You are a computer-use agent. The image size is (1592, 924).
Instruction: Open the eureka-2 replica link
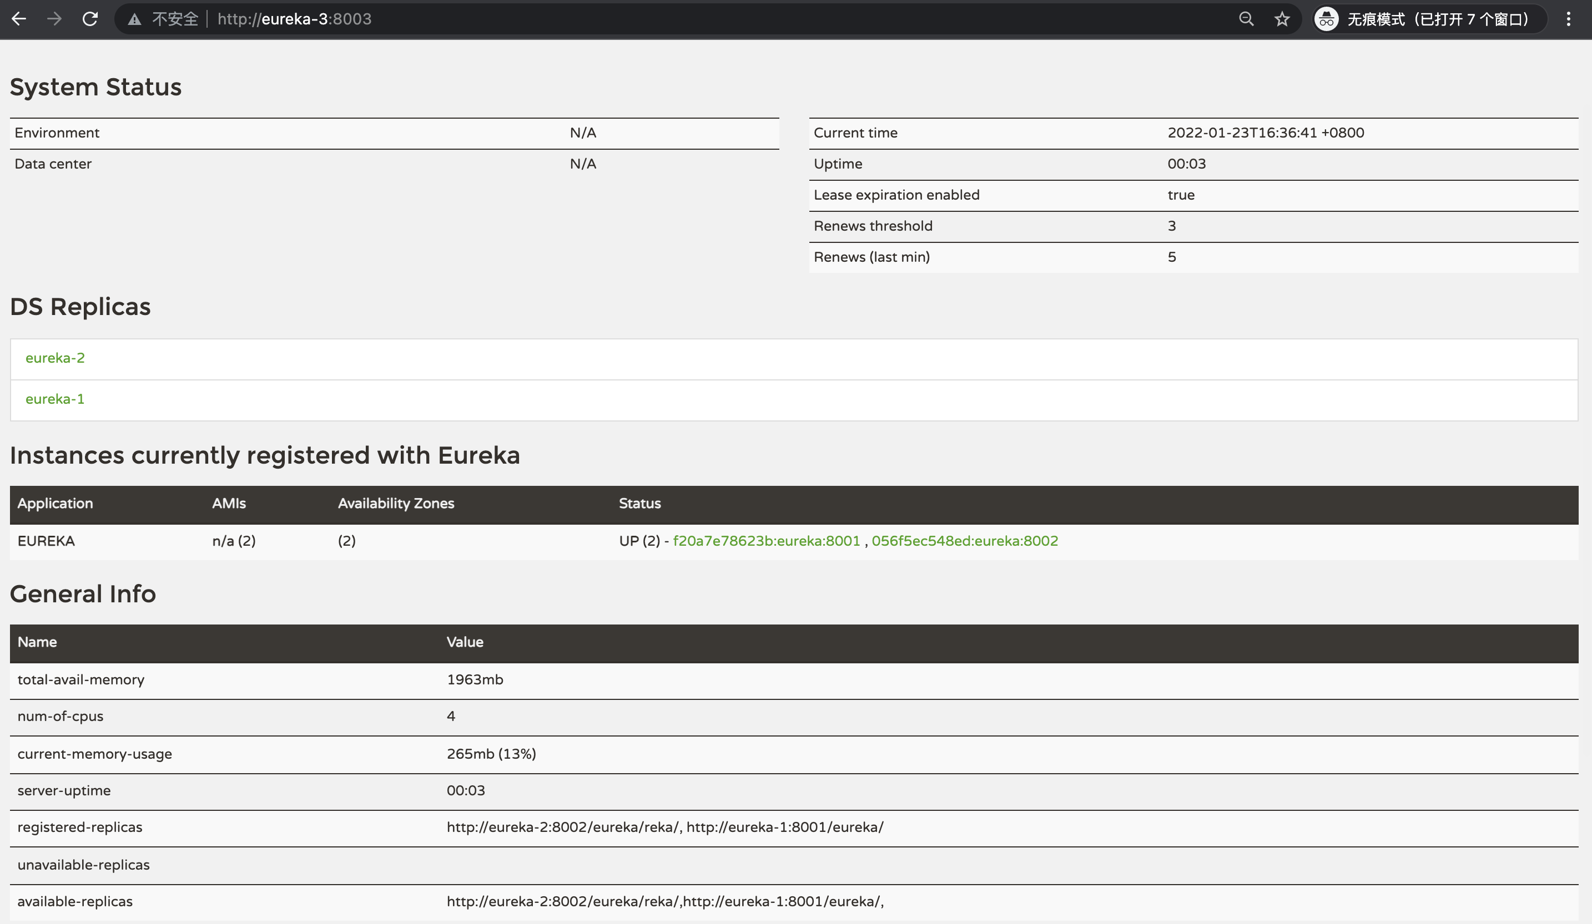coord(55,358)
